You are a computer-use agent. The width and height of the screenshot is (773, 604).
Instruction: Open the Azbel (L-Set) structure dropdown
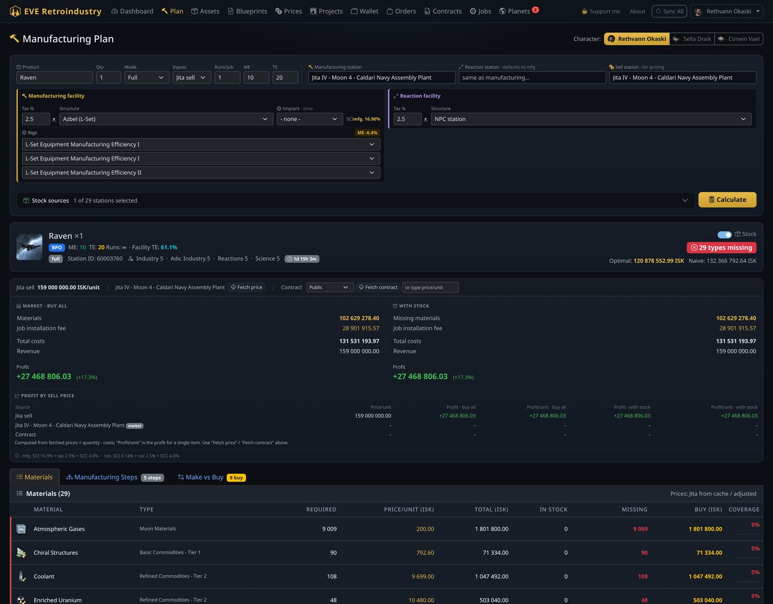pyautogui.click(x=166, y=119)
